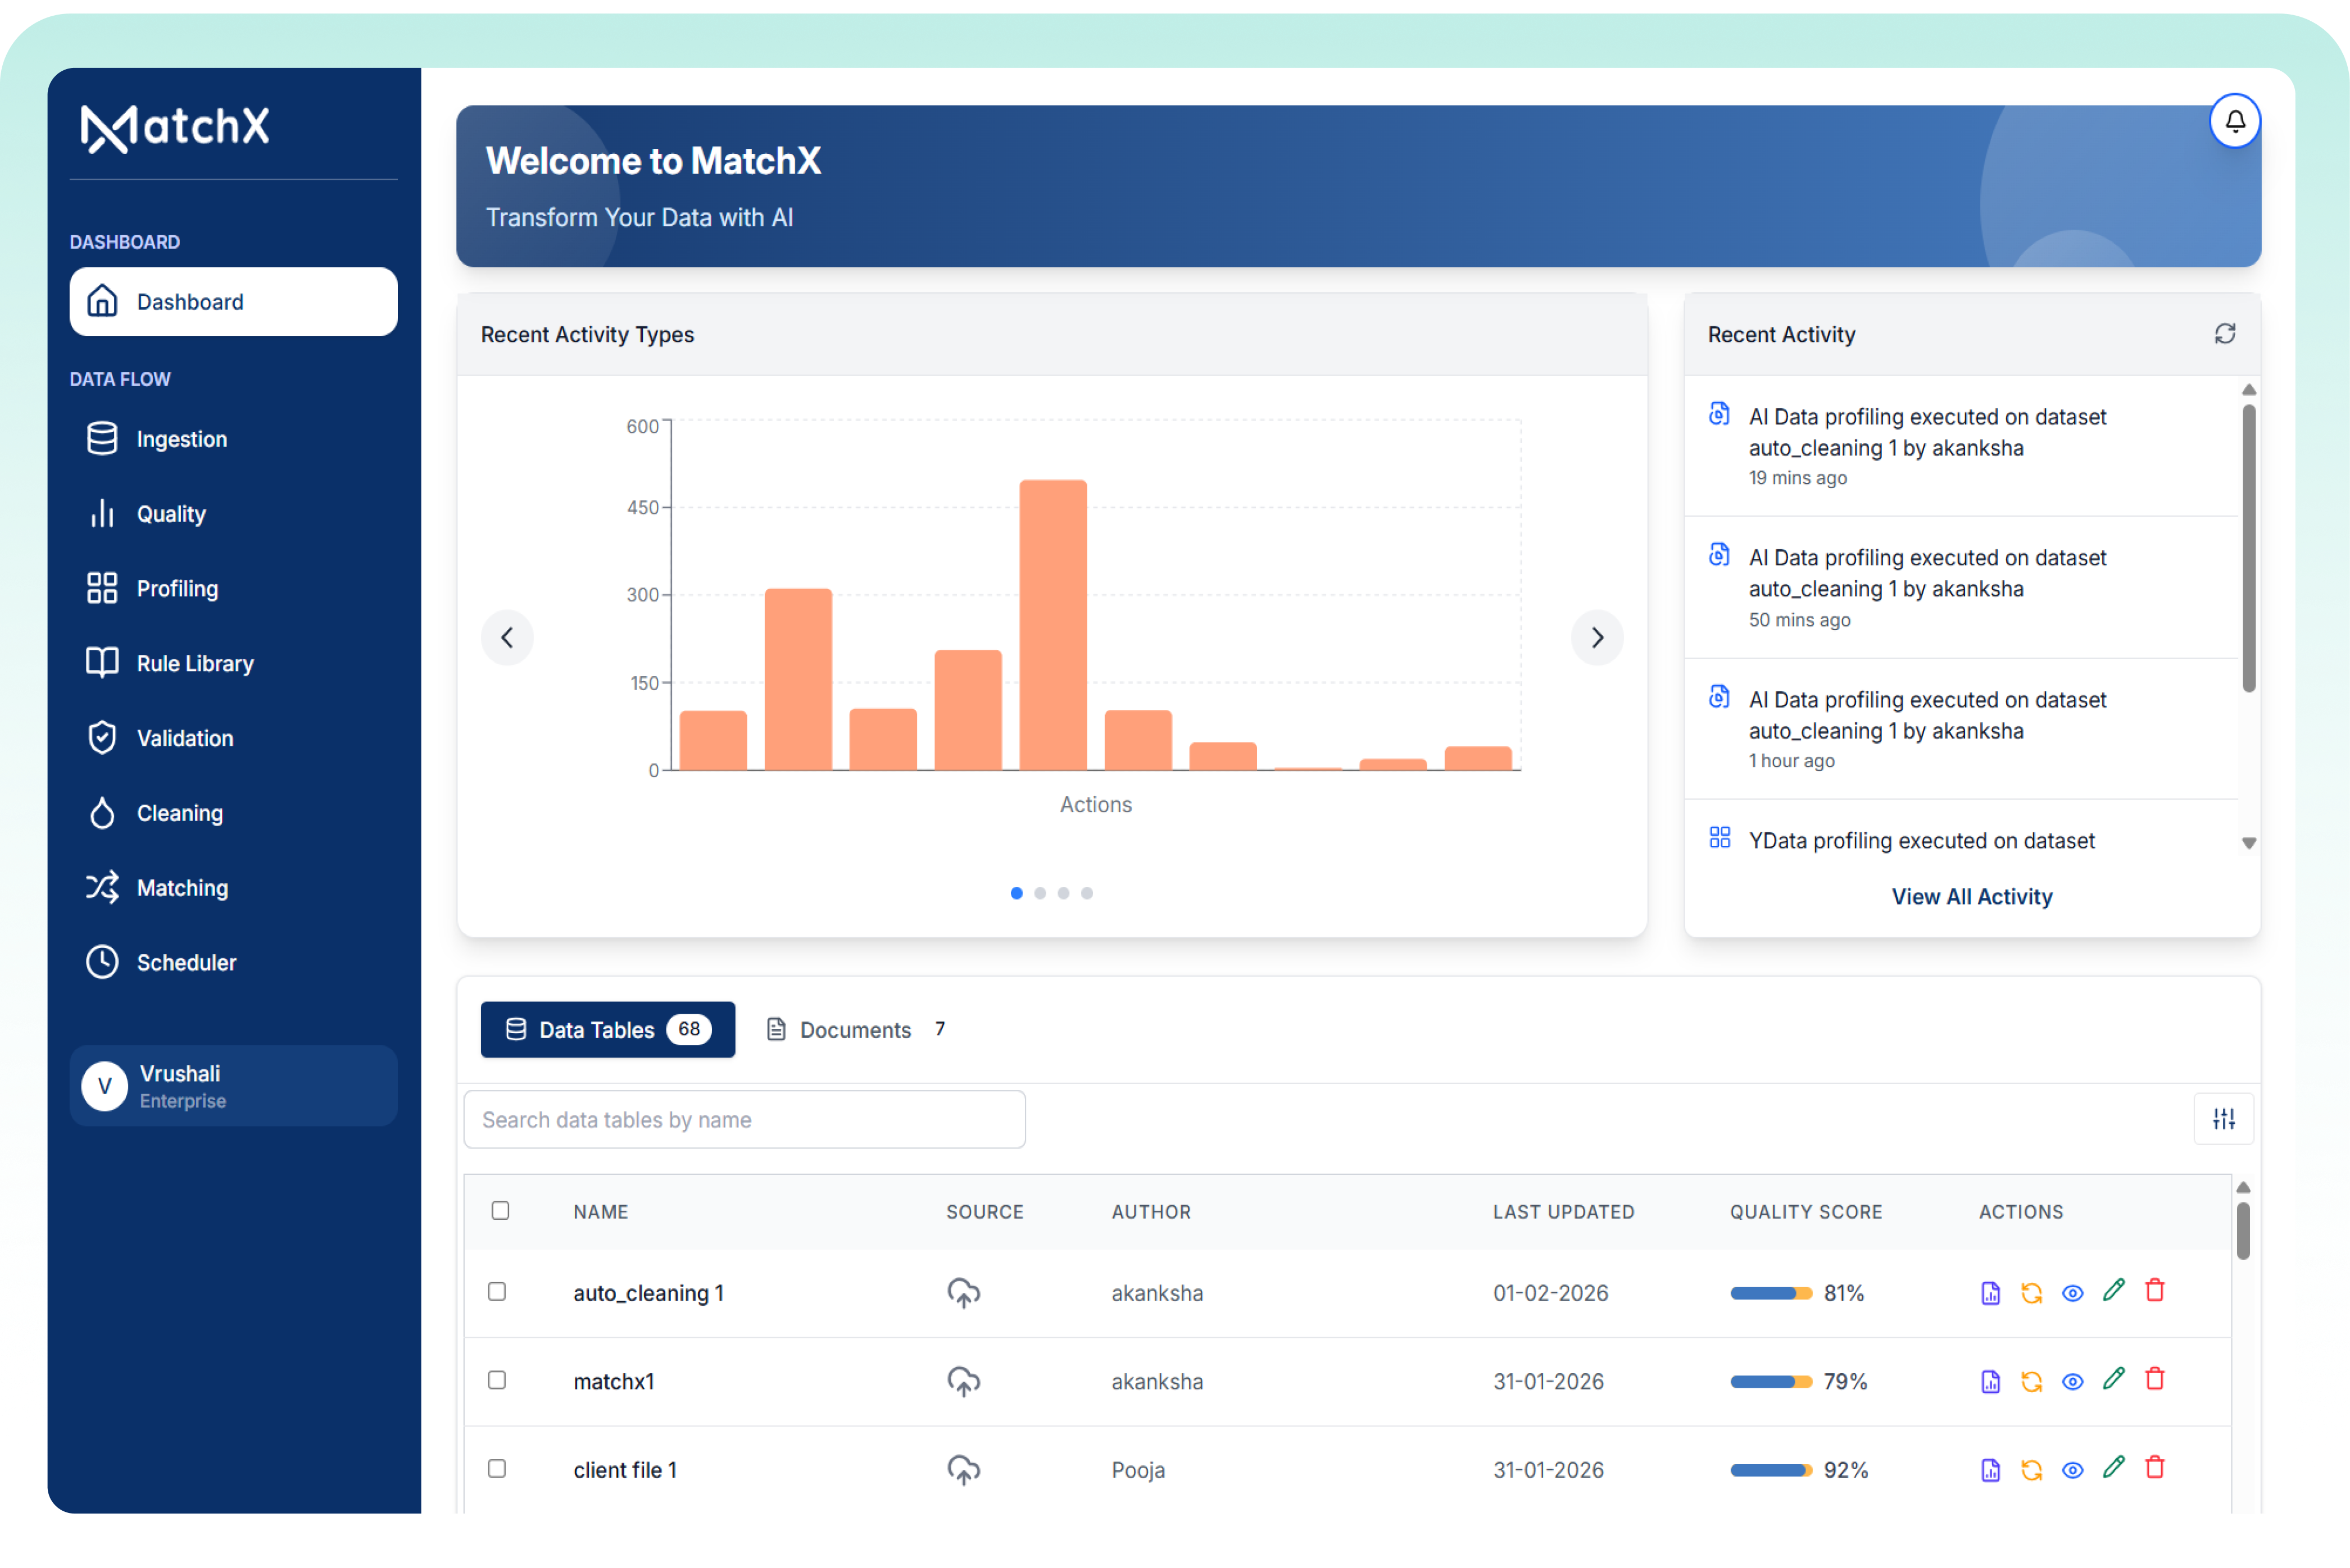Check the auto_cleaning 1 row checkbox
Image resolution: width=2350 pixels, height=1568 pixels.
497,1291
